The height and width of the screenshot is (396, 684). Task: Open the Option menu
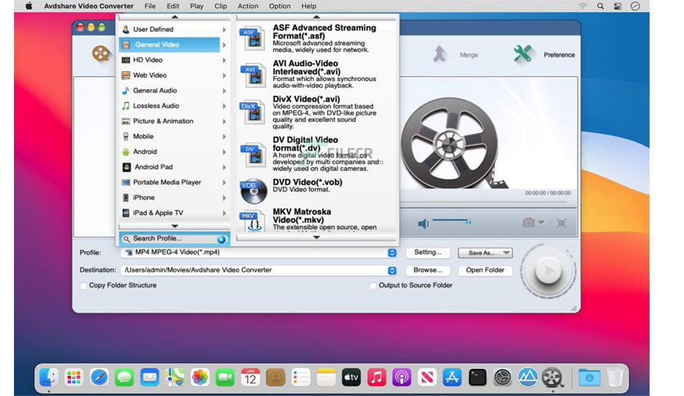pyautogui.click(x=280, y=6)
